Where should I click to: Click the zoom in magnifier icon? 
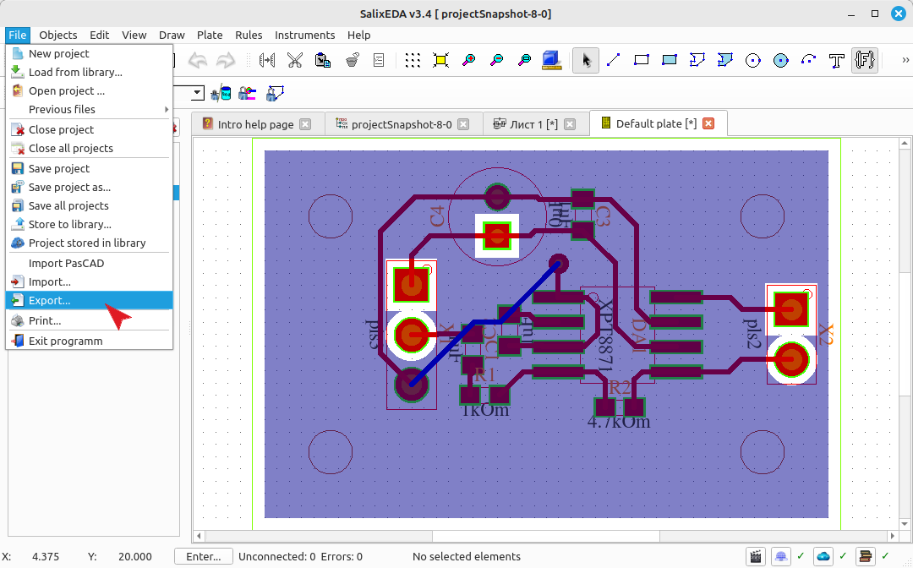pyautogui.click(x=468, y=60)
